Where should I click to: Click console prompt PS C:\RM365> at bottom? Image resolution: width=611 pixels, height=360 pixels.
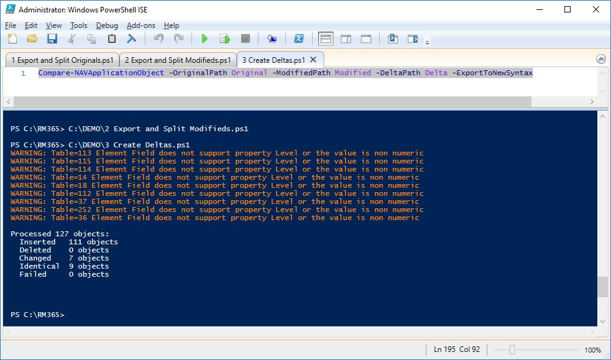[x=37, y=315]
